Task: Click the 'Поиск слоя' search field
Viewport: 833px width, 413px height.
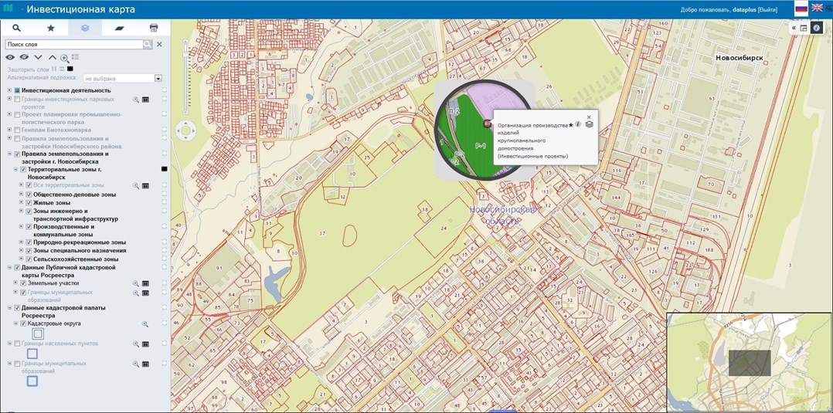Action: [x=74, y=45]
